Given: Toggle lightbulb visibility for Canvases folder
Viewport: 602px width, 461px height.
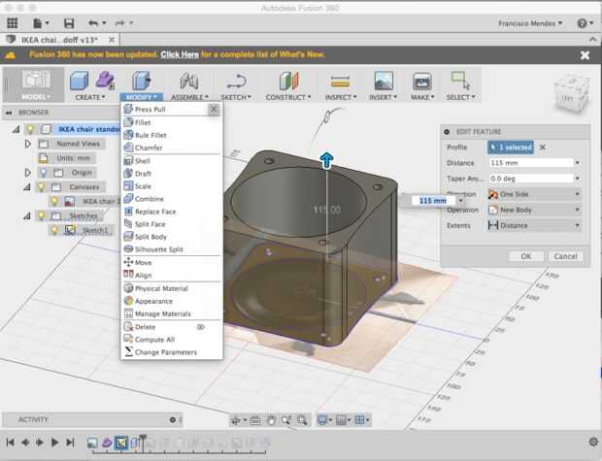Looking at the screenshot, I should coord(42,186).
